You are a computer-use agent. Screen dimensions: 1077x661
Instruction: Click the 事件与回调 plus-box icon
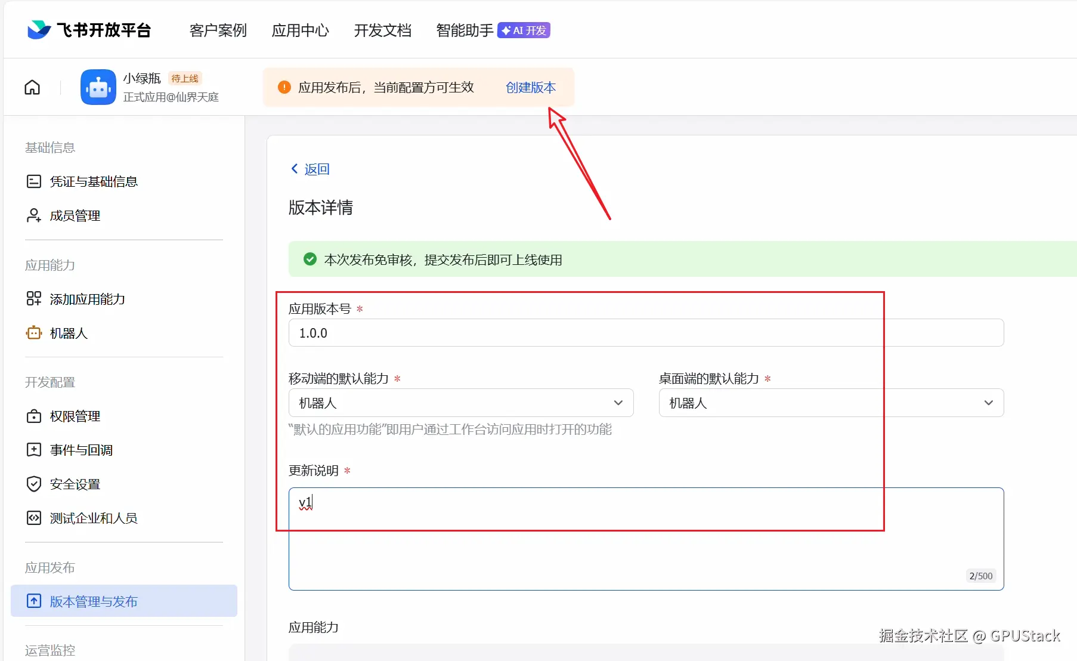click(34, 450)
